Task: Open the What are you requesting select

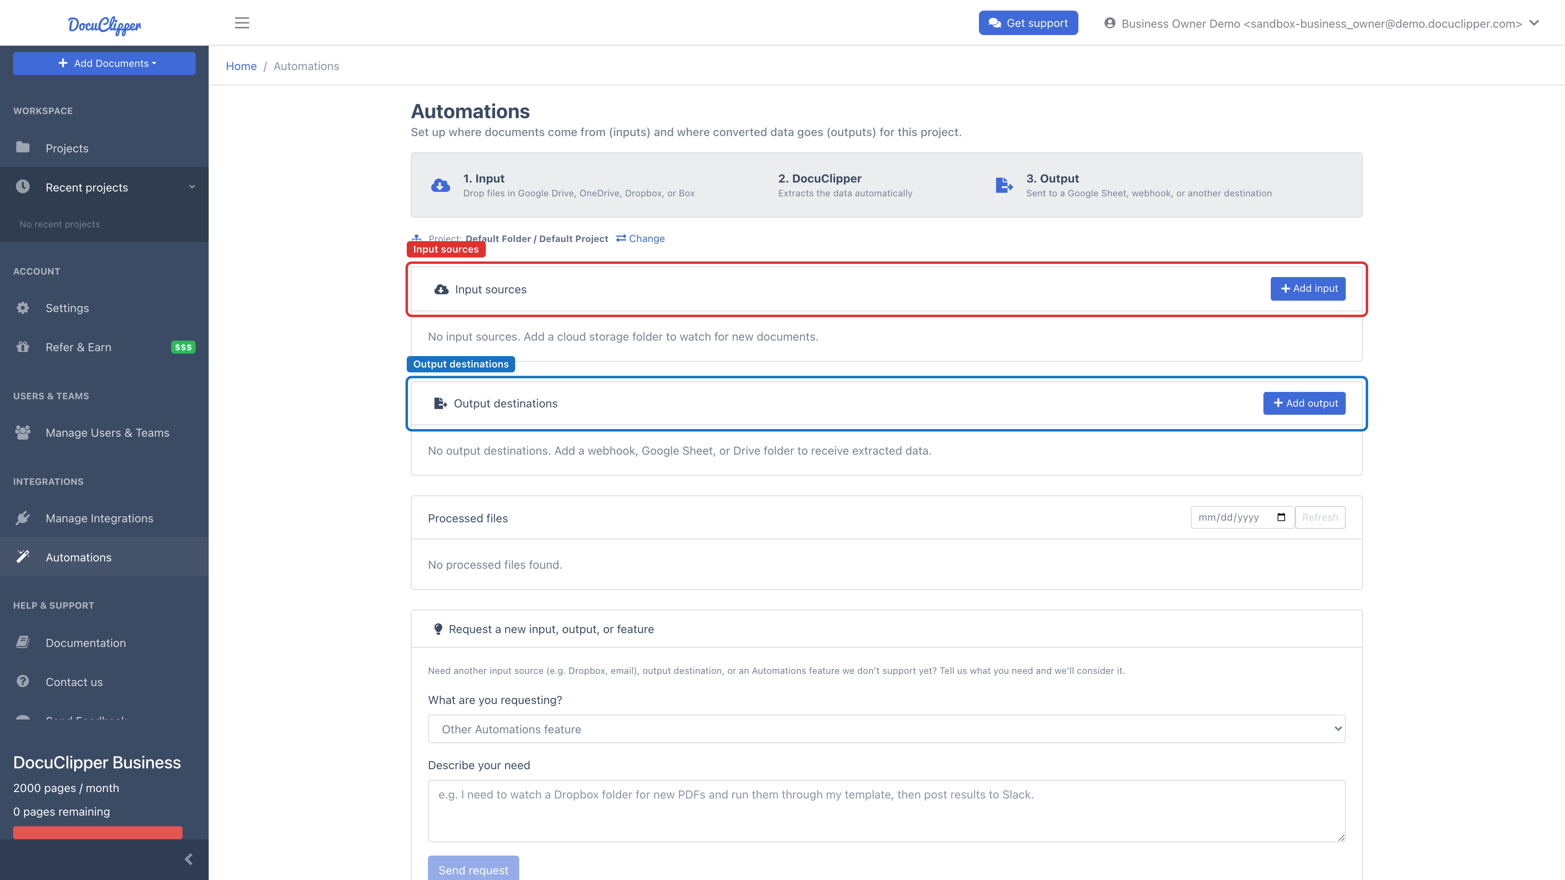Action: 886,729
